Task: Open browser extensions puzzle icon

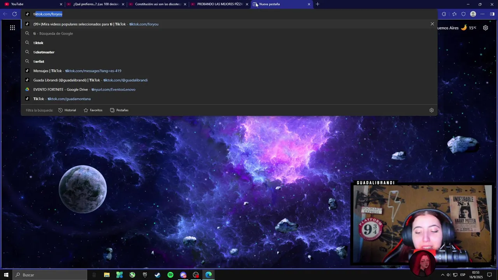Action: (x=444, y=14)
